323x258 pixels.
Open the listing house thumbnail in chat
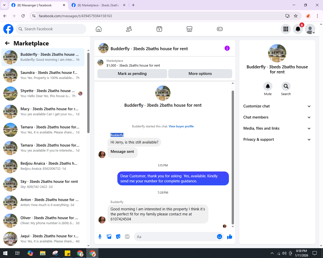click(163, 93)
